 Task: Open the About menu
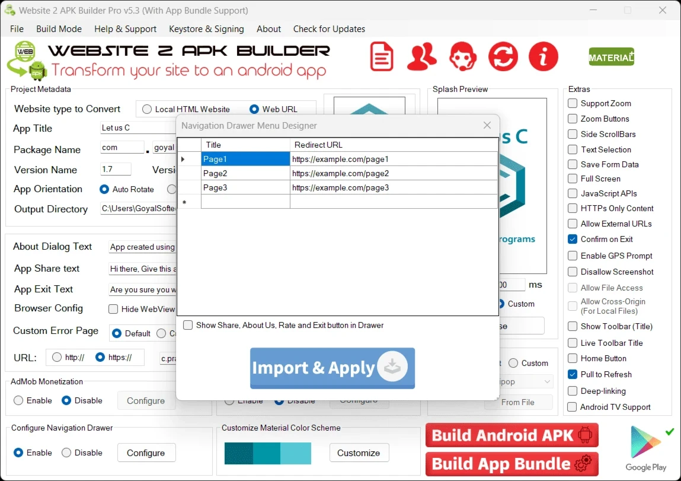(269, 29)
